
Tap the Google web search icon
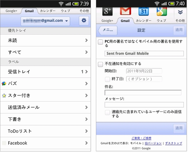(x=162, y=11)
